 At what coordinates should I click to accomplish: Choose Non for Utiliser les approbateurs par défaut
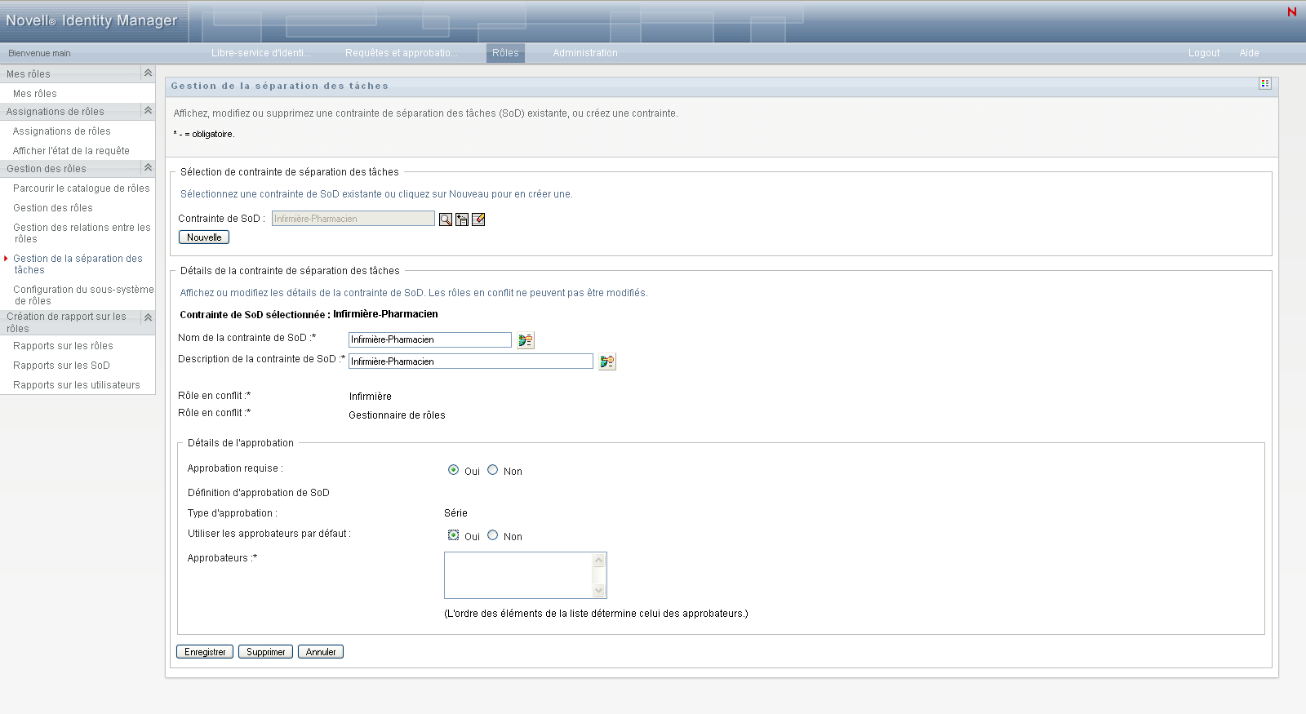(x=493, y=535)
